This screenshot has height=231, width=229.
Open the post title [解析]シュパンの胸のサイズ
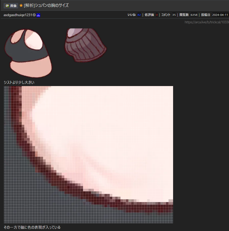click(46, 5)
